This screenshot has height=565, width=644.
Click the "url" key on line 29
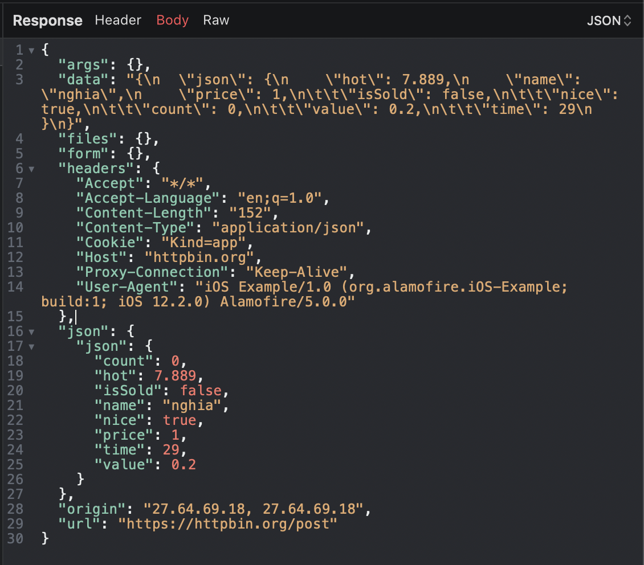(79, 523)
